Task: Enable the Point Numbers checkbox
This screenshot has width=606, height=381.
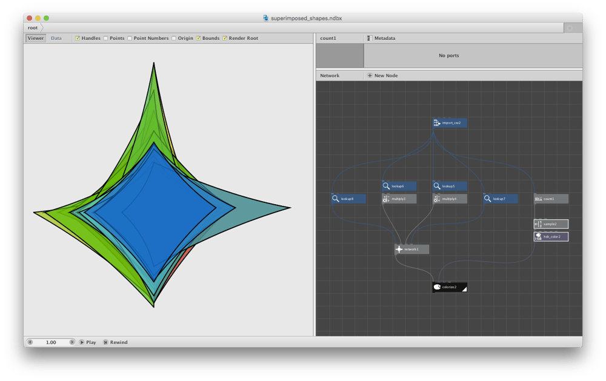Action: tap(130, 38)
